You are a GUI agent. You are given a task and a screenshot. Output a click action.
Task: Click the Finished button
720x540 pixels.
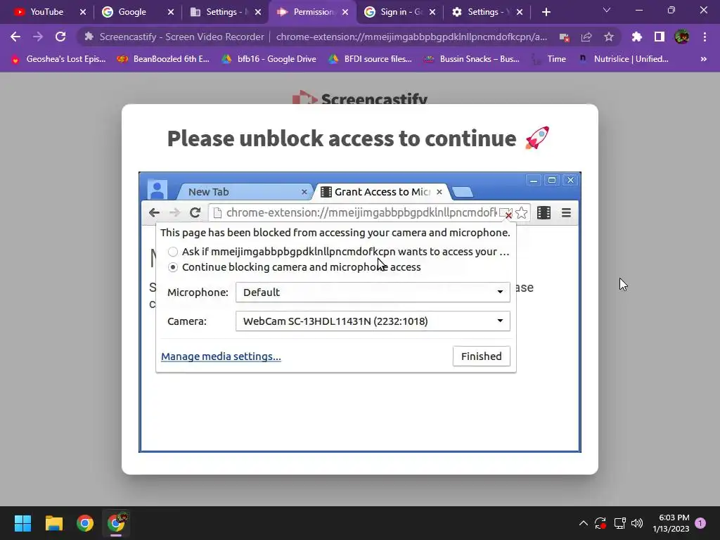pos(481,356)
